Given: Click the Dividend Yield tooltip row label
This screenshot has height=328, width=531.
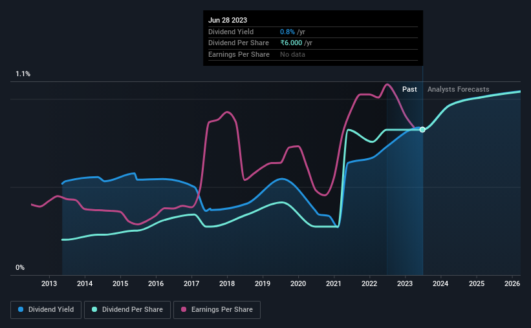Looking at the screenshot, I should click(x=231, y=32).
